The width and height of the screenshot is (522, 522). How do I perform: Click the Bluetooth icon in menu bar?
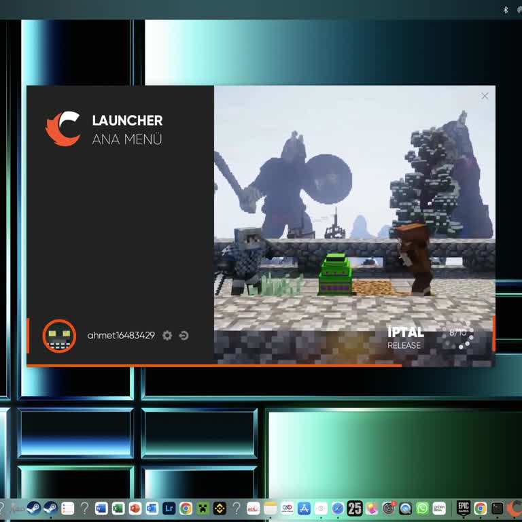[x=505, y=10]
